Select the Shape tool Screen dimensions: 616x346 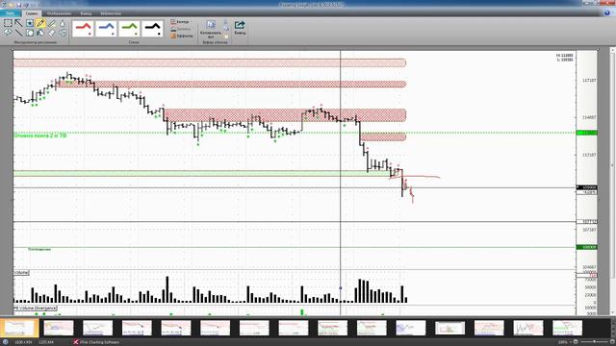30,33
